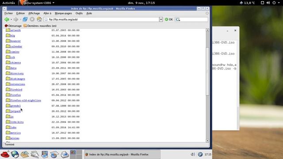
Task: Click the scrollbar up arrow
Action: 207,30
